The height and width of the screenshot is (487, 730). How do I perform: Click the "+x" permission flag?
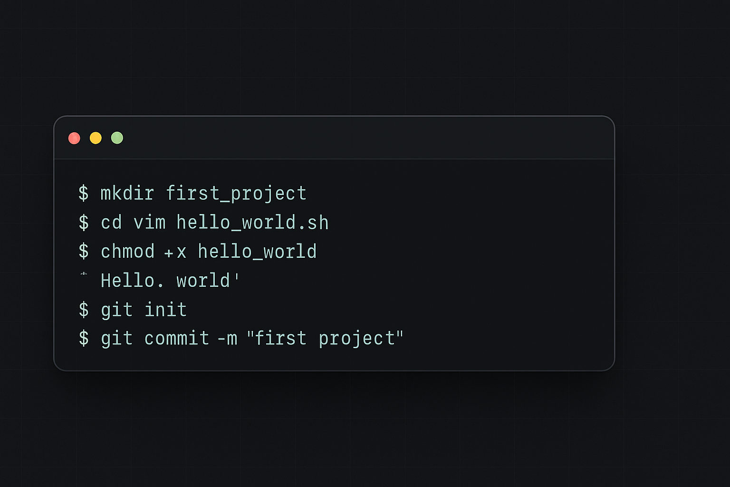pyautogui.click(x=175, y=252)
